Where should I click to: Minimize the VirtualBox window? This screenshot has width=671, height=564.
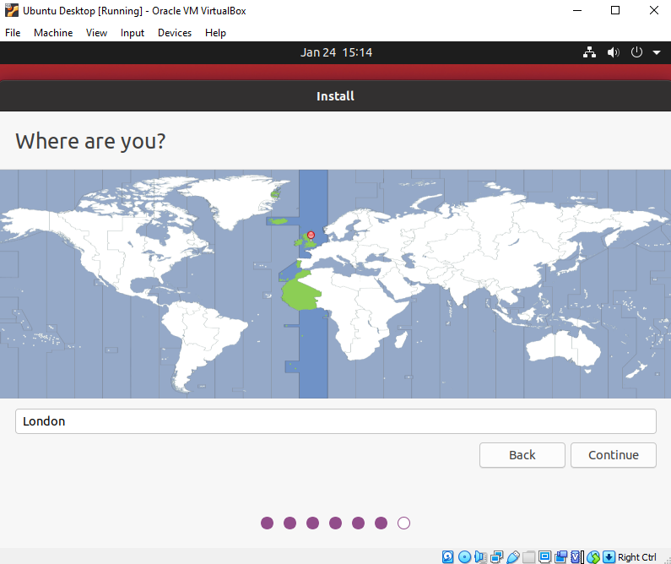click(577, 10)
